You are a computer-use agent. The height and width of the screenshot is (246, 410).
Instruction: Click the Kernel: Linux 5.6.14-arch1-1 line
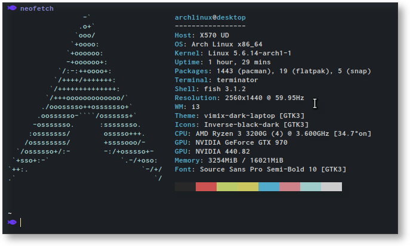point(233,53)
